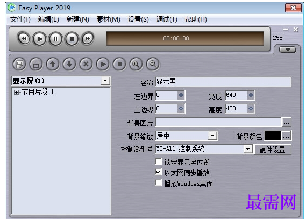Click the 00:00:00 time progress bar

(185, 38)
